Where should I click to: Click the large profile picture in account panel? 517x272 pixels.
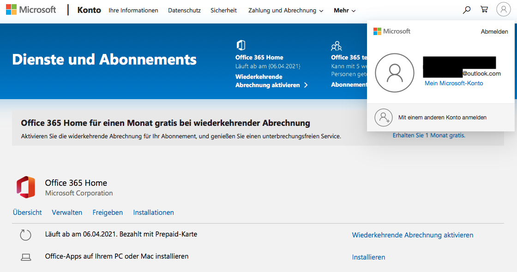395,73
